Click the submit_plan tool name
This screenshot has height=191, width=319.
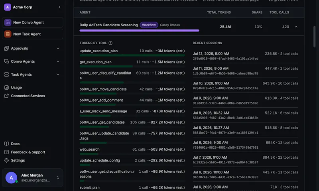pos(89,187)
